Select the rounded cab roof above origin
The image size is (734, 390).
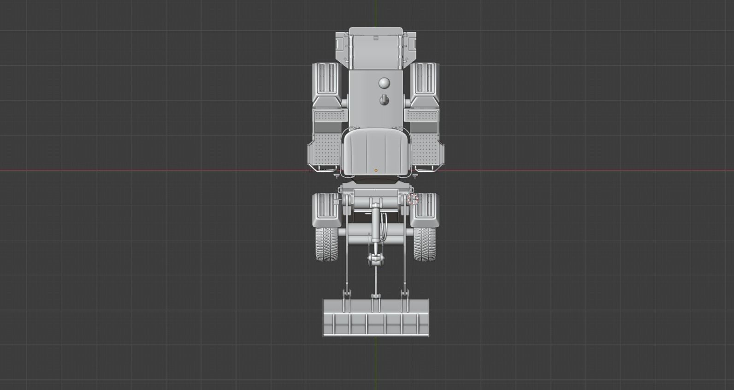(x=376, y=152)
